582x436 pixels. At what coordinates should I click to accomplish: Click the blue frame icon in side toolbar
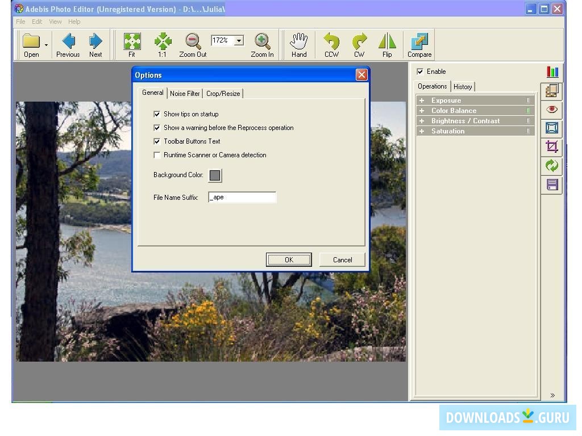click(552, 128)
